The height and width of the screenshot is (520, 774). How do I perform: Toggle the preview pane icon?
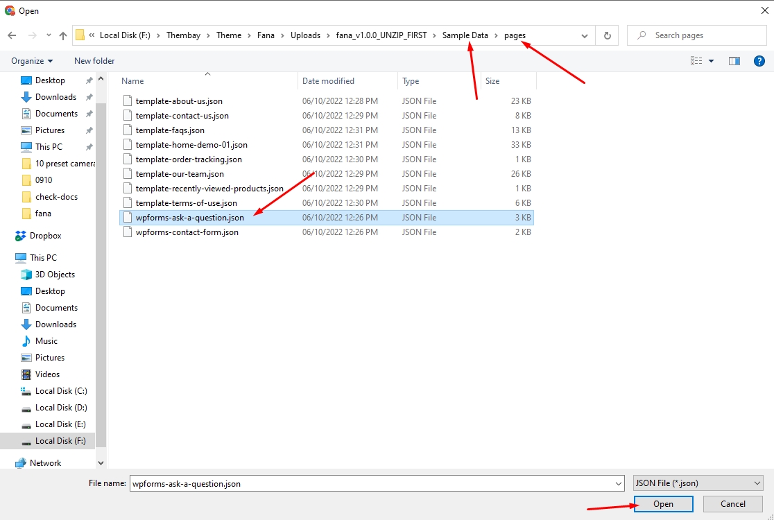coord(734,61)
